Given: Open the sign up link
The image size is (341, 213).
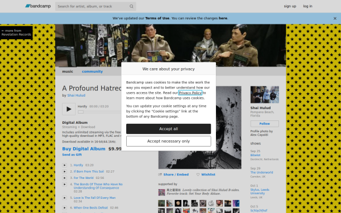Looking at the screenshot, I should [290, 6].
